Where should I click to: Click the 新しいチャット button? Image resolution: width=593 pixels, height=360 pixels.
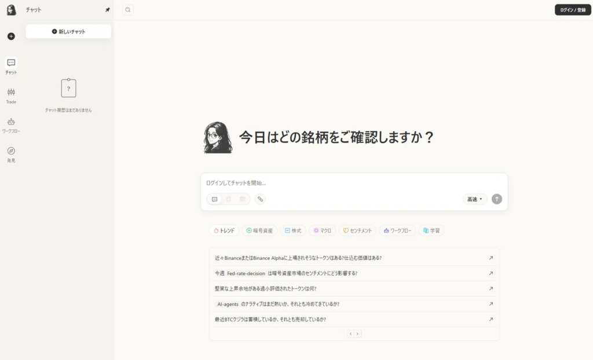tap(68, 31)
